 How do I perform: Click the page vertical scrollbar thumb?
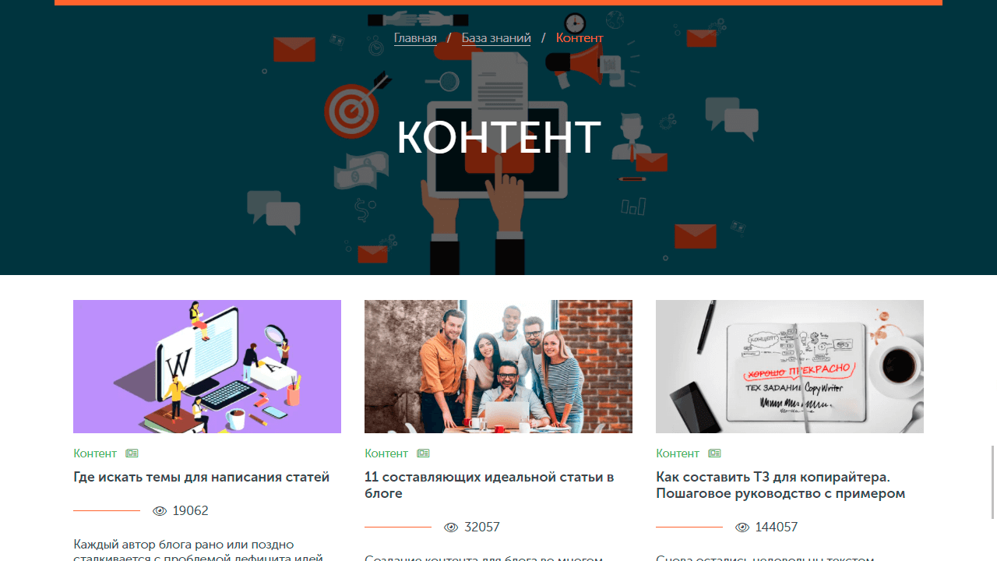(x=993, y=482)
